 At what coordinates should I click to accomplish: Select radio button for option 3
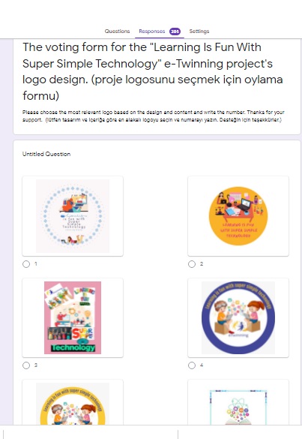[26, 365]
